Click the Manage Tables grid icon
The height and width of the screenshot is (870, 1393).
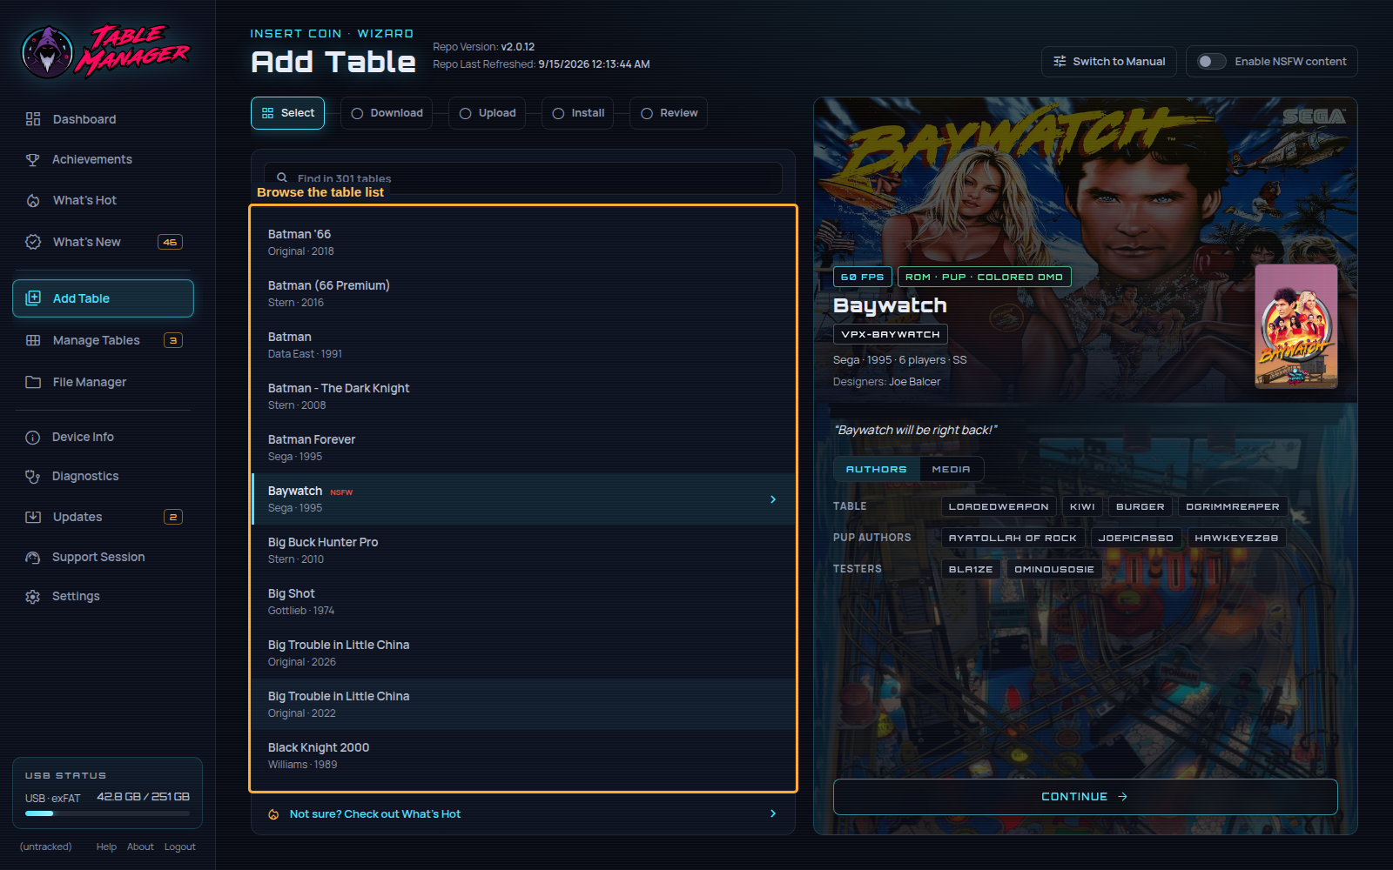coord(33,340)
